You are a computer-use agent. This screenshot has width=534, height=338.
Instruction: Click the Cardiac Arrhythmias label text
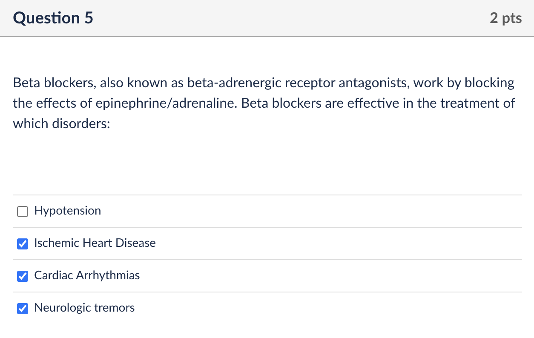pyautogui.click(x=86, y=275)
